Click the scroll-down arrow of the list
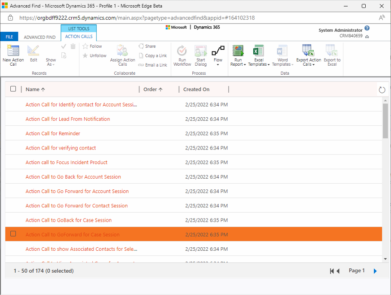The height and width of the screenshot is (295, 391). (x=385, y=259)
